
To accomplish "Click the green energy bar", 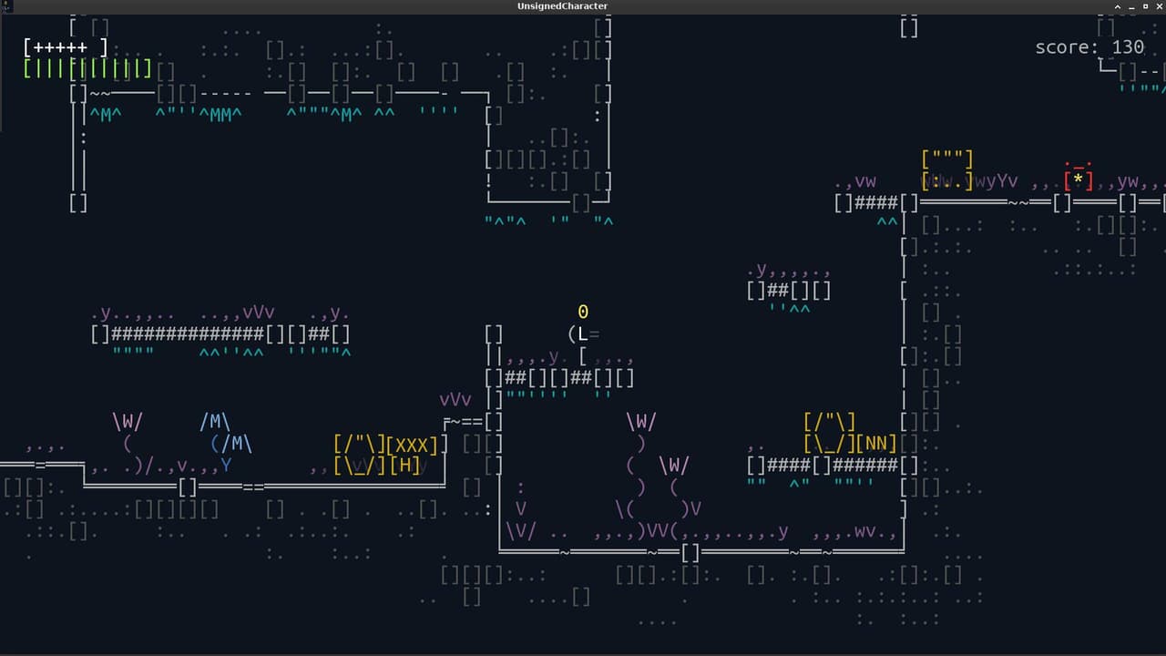I will (x=87, y=68).
